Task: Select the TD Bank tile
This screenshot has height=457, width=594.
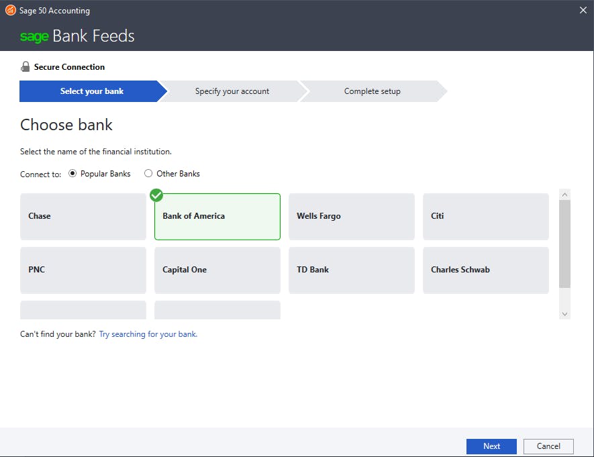Action: pyautogui.click(x=351, y=270)
